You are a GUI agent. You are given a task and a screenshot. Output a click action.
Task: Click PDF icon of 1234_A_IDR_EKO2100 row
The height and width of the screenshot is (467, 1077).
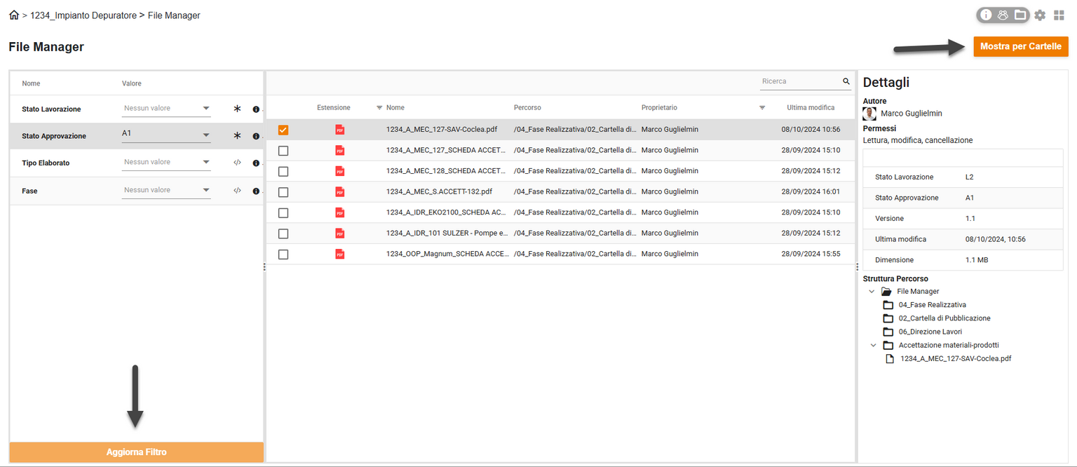(340, 212)
